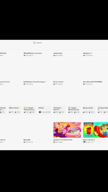Viewport: 108px width, 192px height.
Task: Click the '86% Rating' text
Action: click(x=59, y=55)
